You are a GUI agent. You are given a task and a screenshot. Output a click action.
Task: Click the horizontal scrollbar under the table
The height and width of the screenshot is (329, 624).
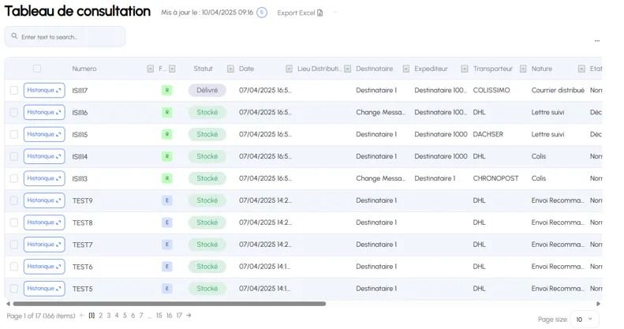(169, 304)
